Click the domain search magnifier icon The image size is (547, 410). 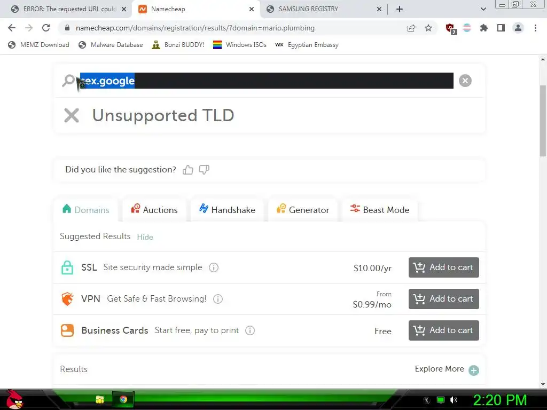[68, 81]
